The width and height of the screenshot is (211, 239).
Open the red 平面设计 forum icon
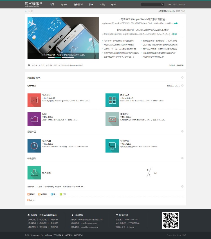tap(34, 100)
